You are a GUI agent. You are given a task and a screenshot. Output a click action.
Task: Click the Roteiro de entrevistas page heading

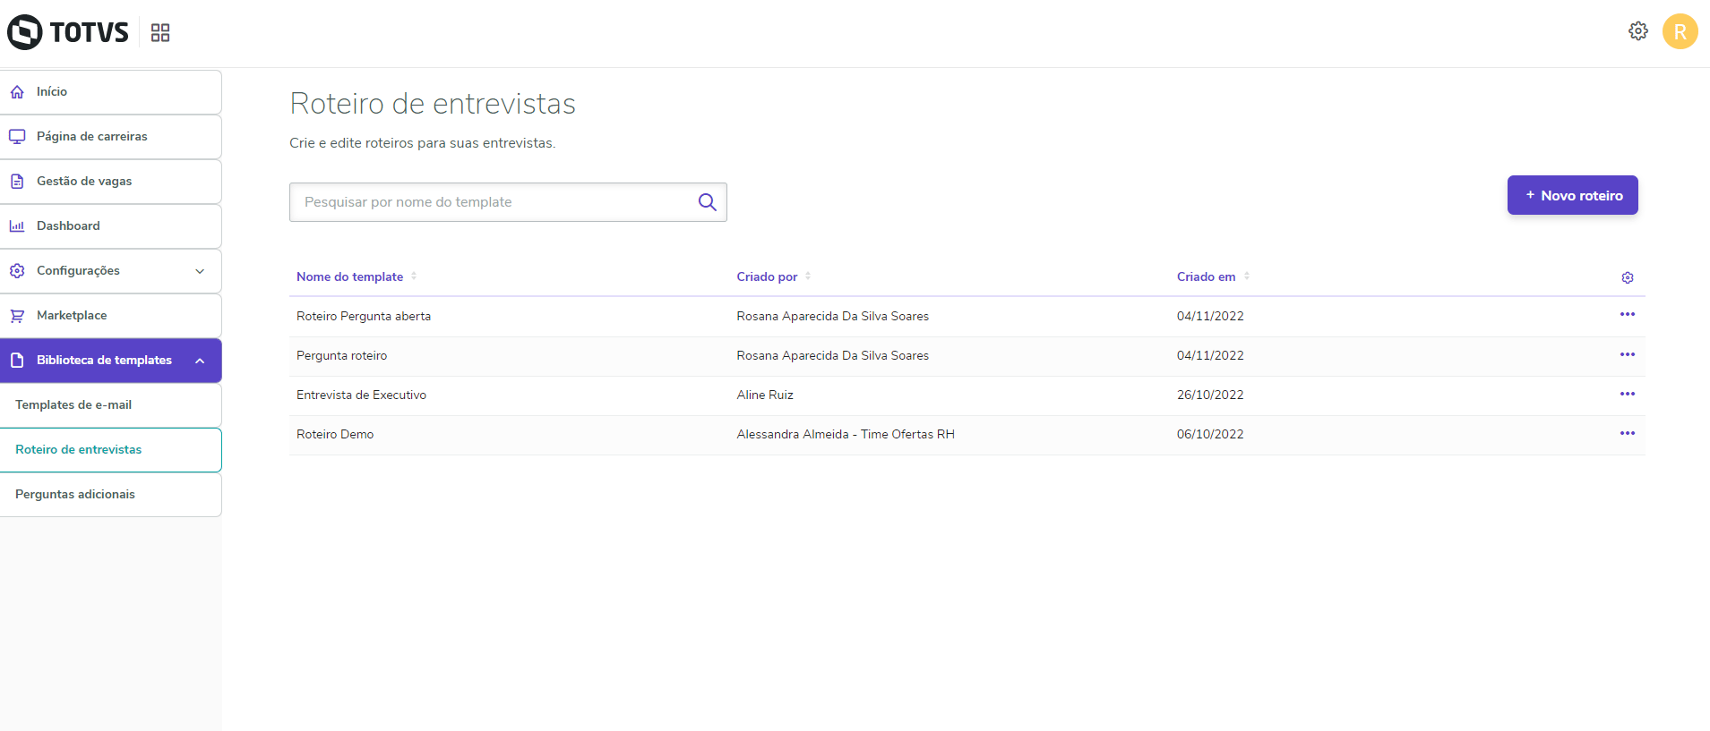(433, 104)
